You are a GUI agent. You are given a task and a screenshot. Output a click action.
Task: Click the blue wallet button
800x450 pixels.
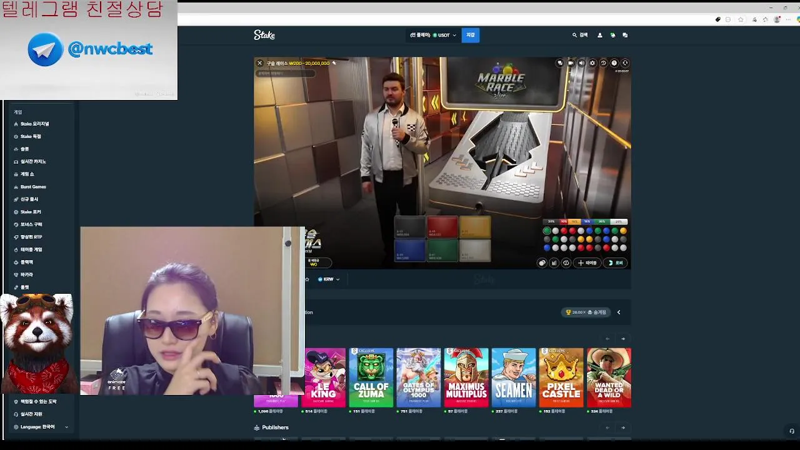[x=471, y=35]
